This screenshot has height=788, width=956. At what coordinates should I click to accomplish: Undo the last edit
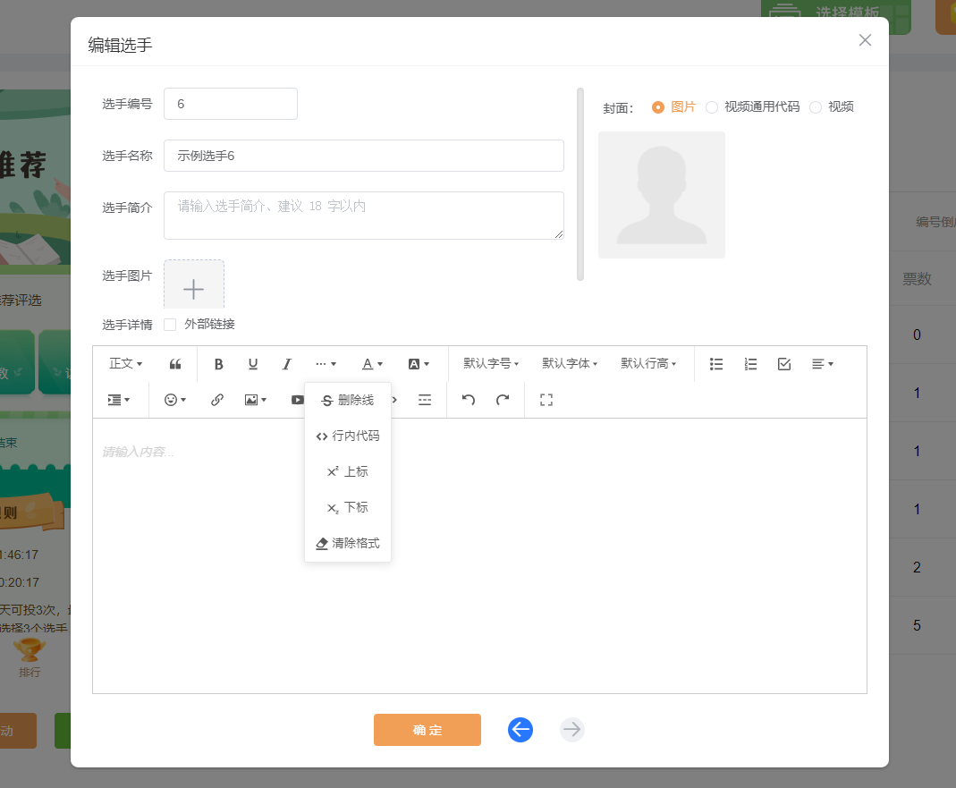point(469,400)
